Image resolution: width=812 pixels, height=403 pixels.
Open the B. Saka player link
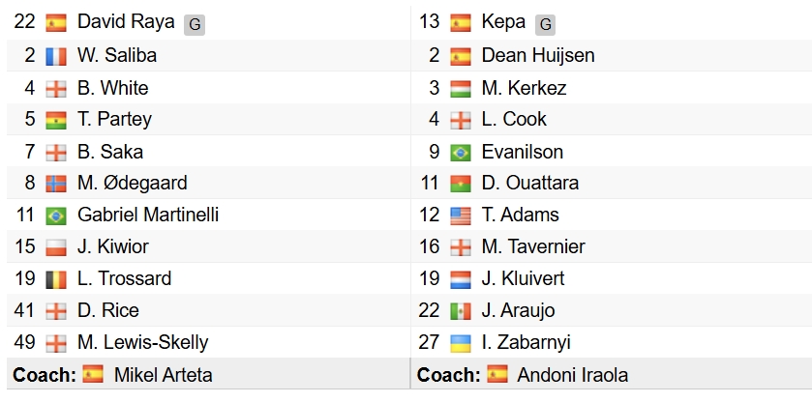(x=109, y=152)
